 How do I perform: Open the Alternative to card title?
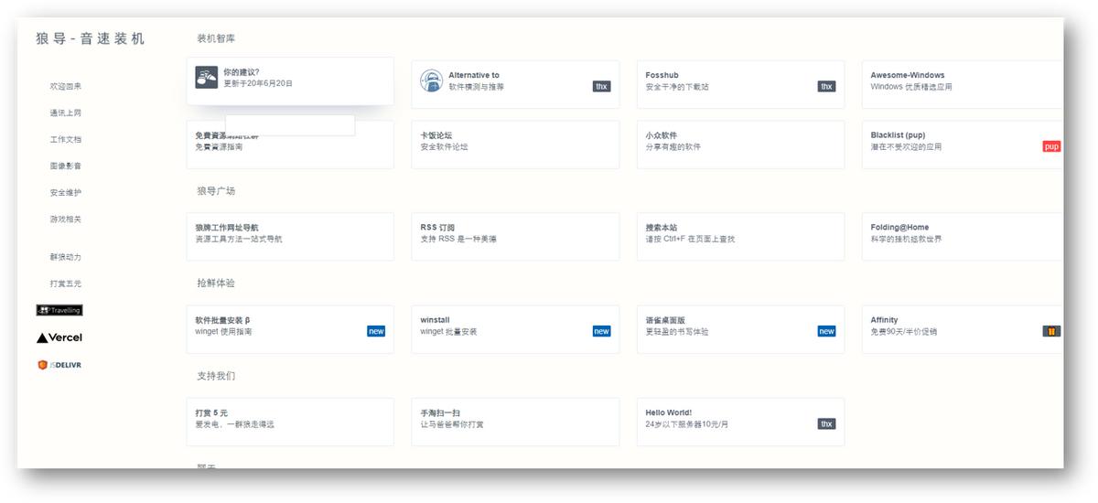coord(474,75)
